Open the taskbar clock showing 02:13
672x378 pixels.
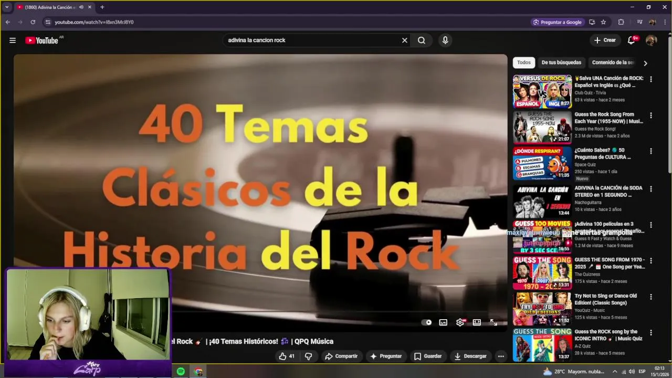click(660, 372)
